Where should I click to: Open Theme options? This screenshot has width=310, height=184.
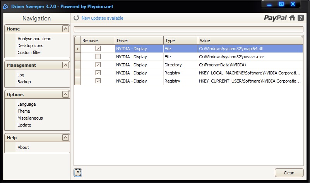click(x=24, y=111)
